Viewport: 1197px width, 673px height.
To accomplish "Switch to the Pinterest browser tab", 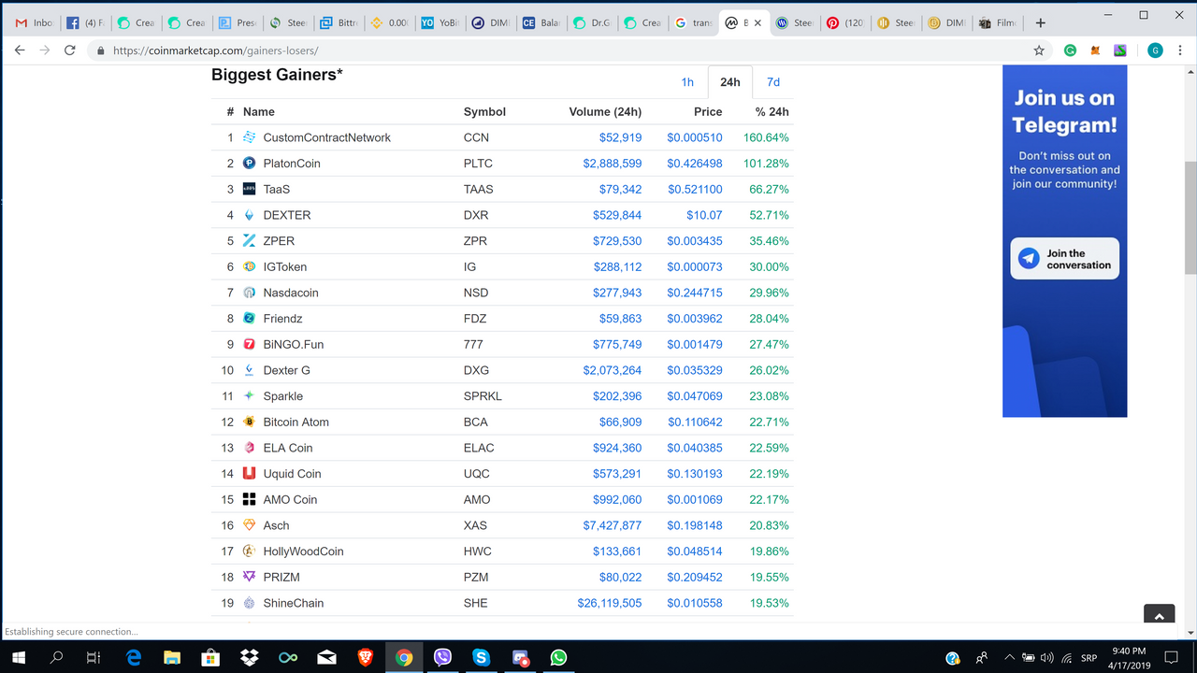I will coord(845,22).
